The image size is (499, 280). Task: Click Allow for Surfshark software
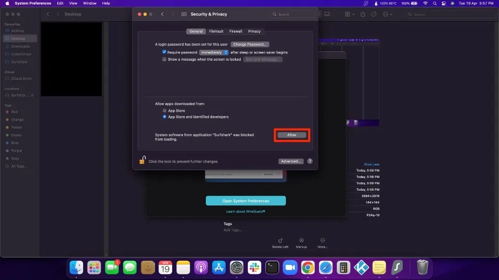coord(292,135)
